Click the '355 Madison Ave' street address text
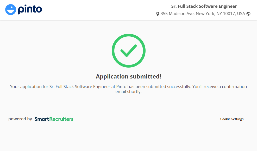This screenshot has width=257, height=151. [177, 14]
